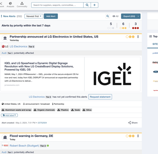Open the Commodity view icon
The image size is (158, 154).
coord(22,3)
